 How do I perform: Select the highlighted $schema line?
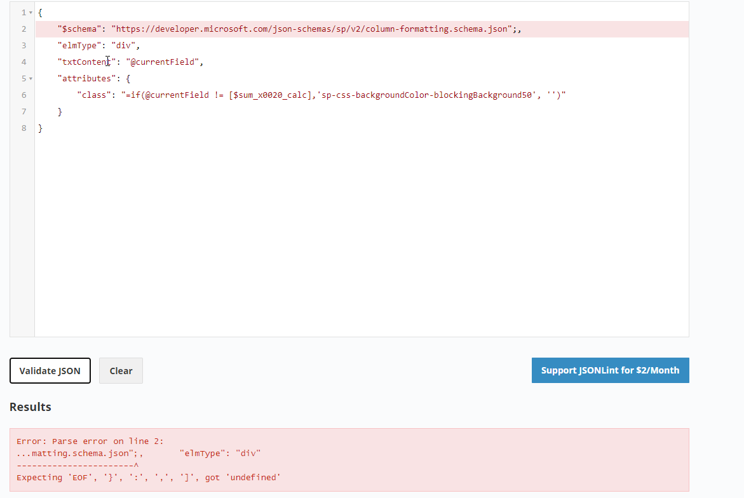tap(254, 29)
